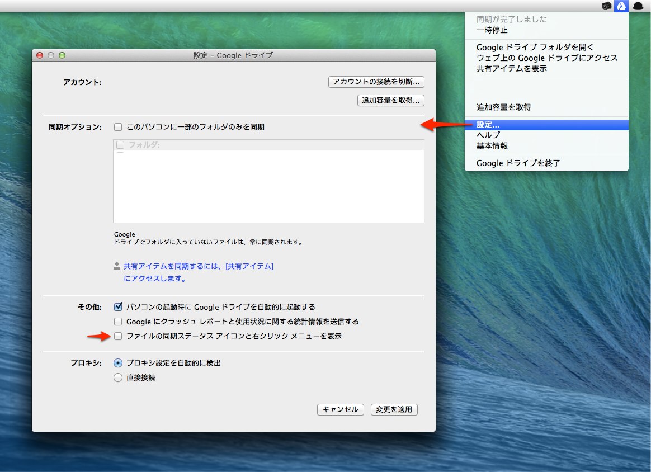The width and height of the screenshot is (651, 472).
Task: Click the プロキシ: section label
Action: click(86, 363)
